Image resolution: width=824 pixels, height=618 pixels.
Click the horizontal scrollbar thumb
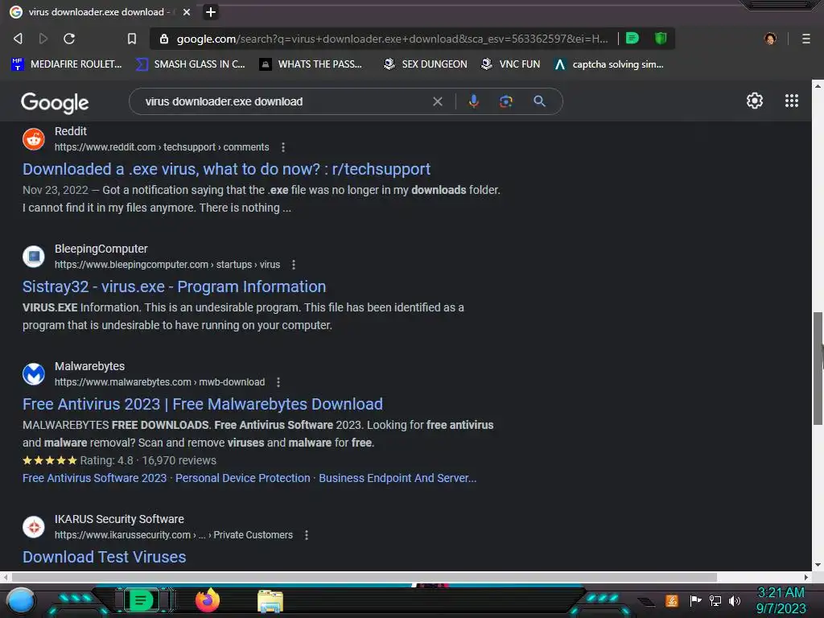[364, 577]
